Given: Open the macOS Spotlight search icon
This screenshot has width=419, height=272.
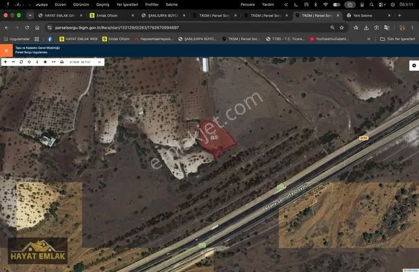Looking at the screenshot, I should [371, 5].
